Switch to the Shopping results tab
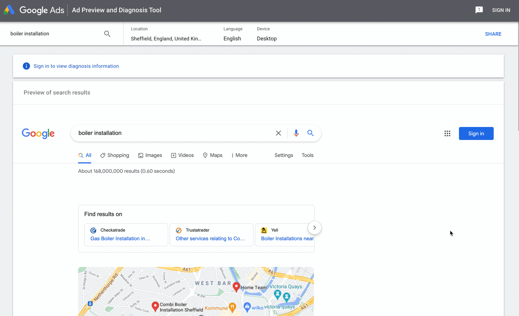Image resolution: width=519 pixels, height=316 pixels. (115, 155)
